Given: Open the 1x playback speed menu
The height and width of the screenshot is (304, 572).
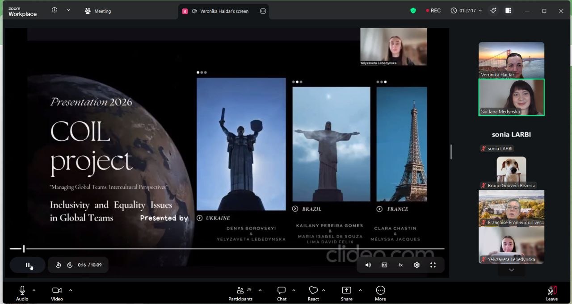Looking at the screenshot, I should 400,265.
